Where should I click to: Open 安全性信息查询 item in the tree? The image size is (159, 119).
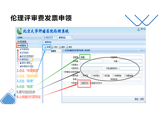pos(27,56)
